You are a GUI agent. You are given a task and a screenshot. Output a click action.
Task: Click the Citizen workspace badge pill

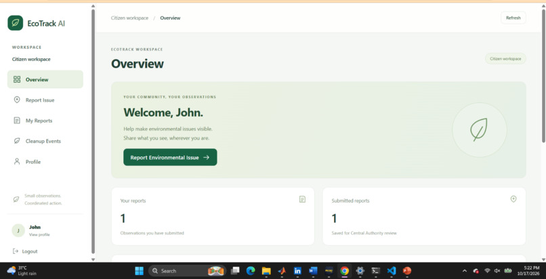[505, 59]
